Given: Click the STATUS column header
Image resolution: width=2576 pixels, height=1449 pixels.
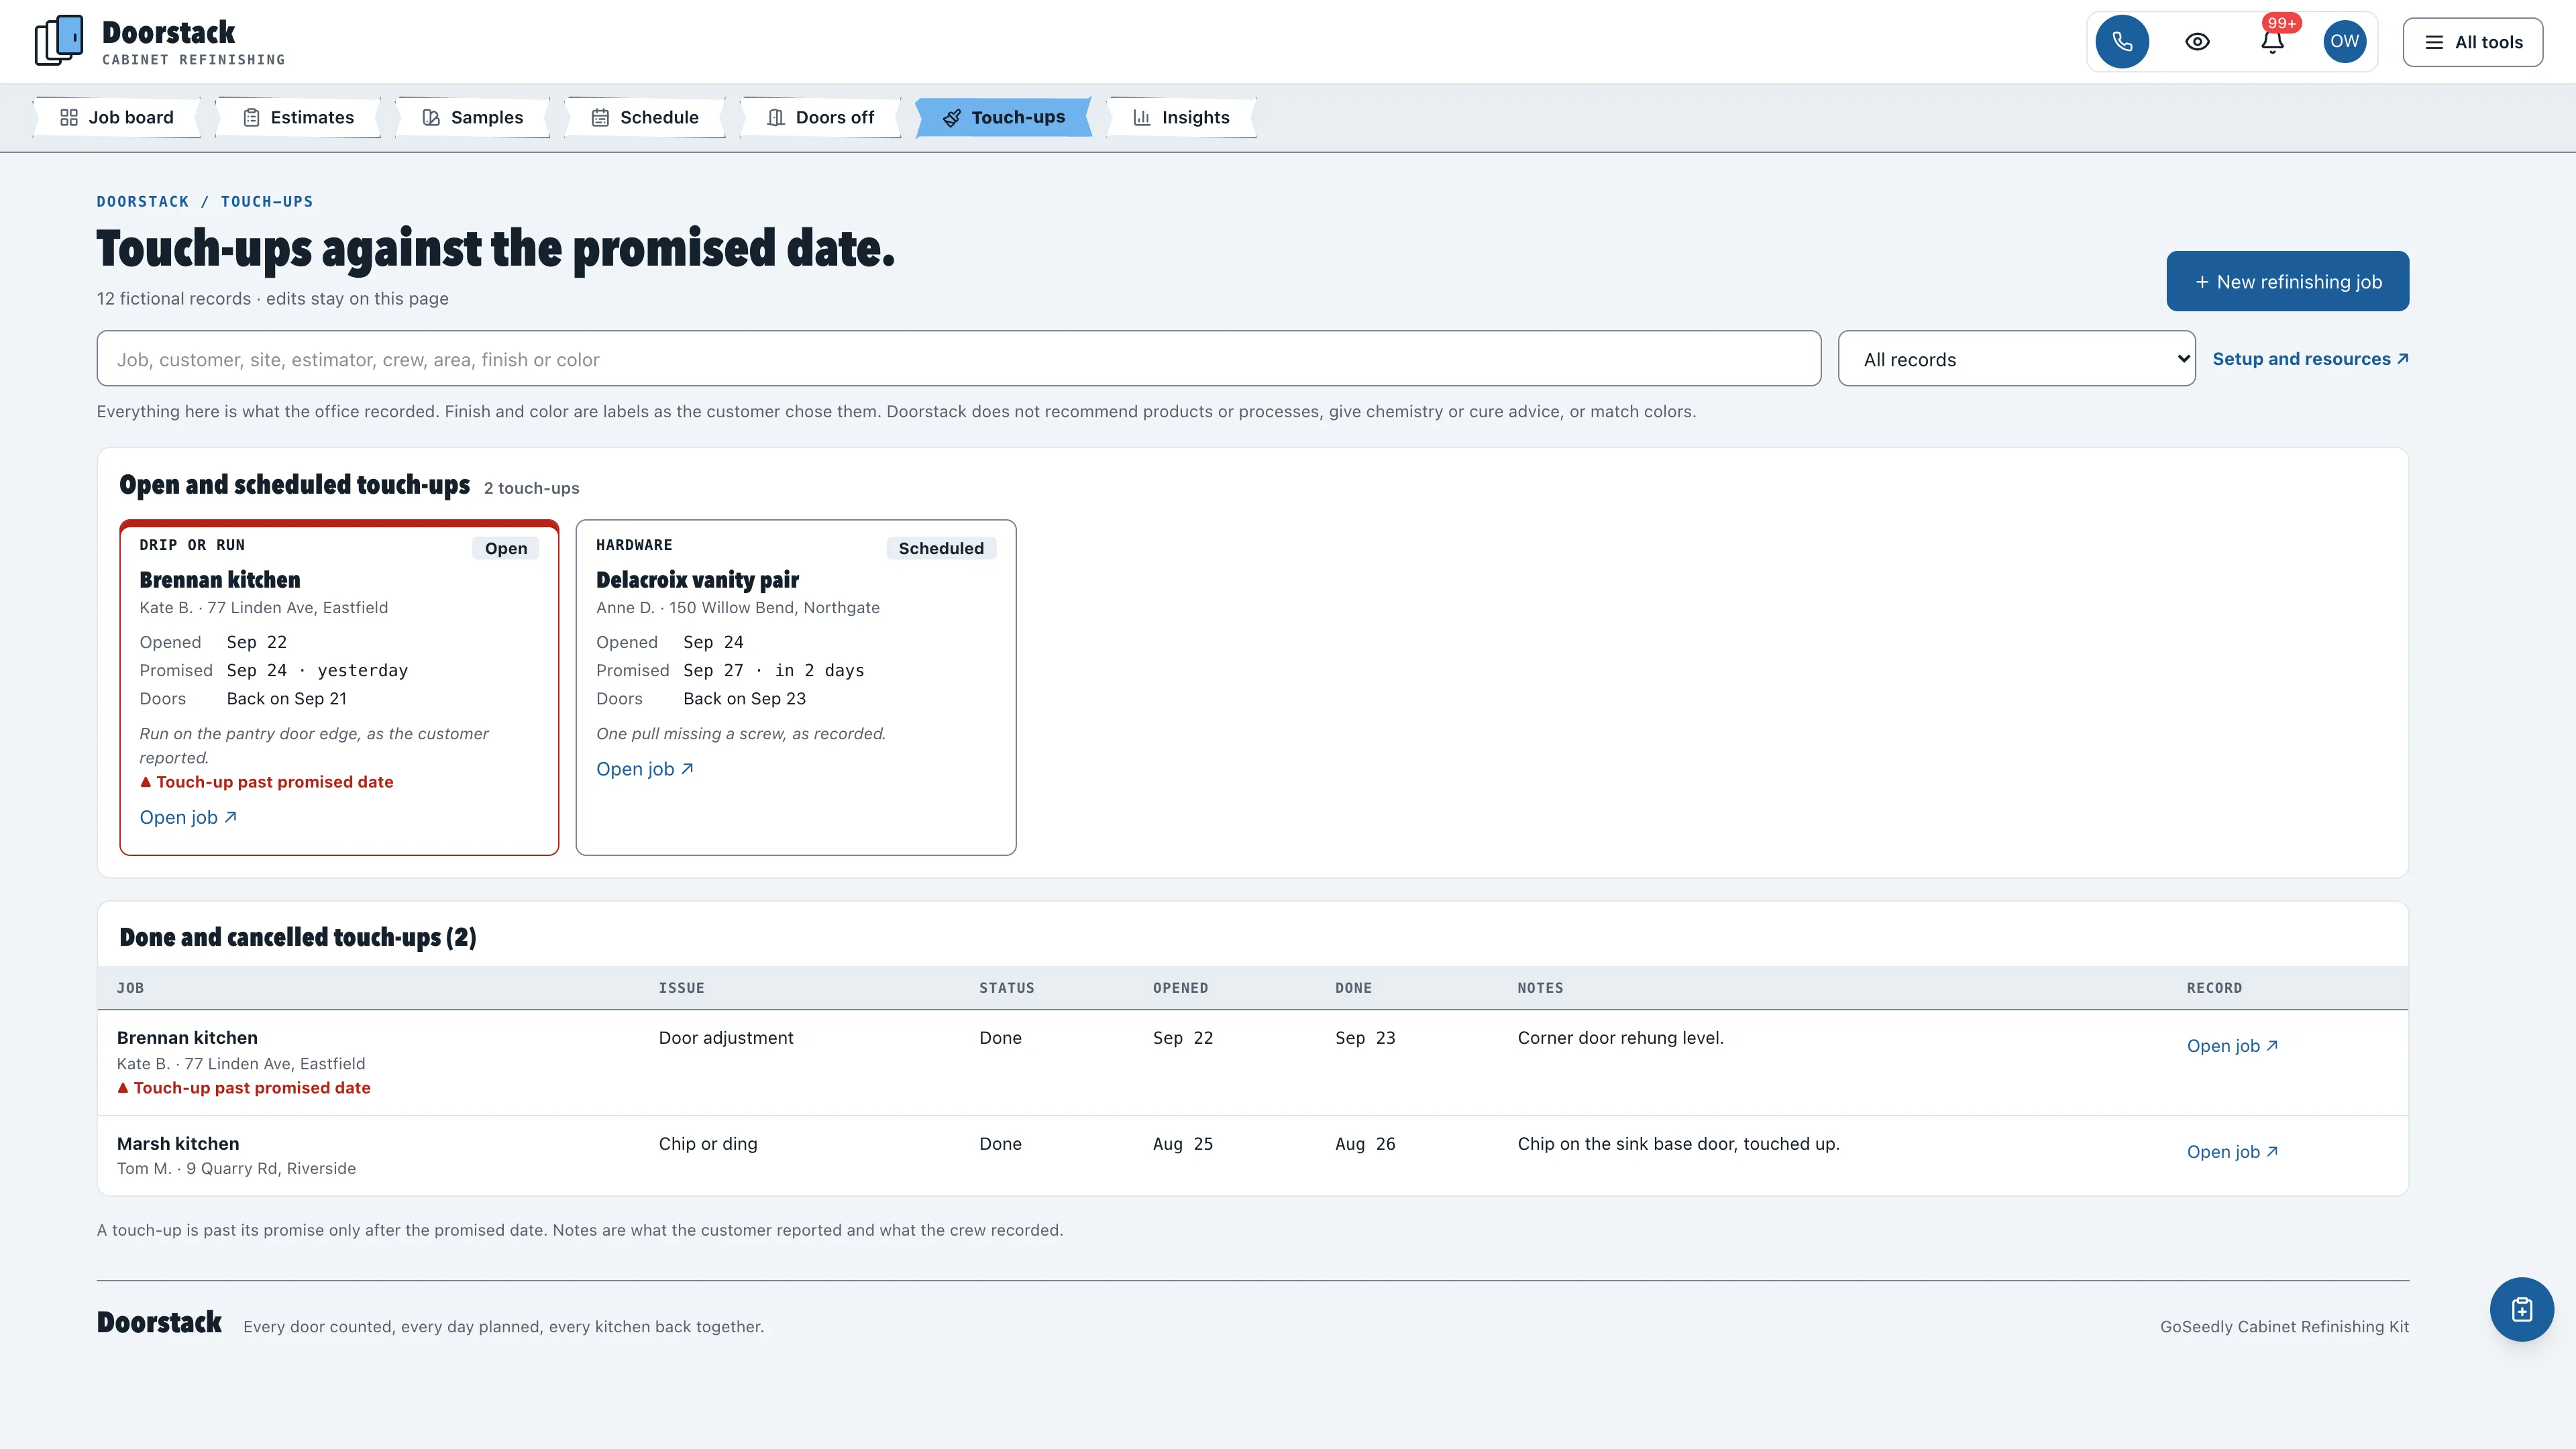Looking at the screenshot, I should point(1007,988).
